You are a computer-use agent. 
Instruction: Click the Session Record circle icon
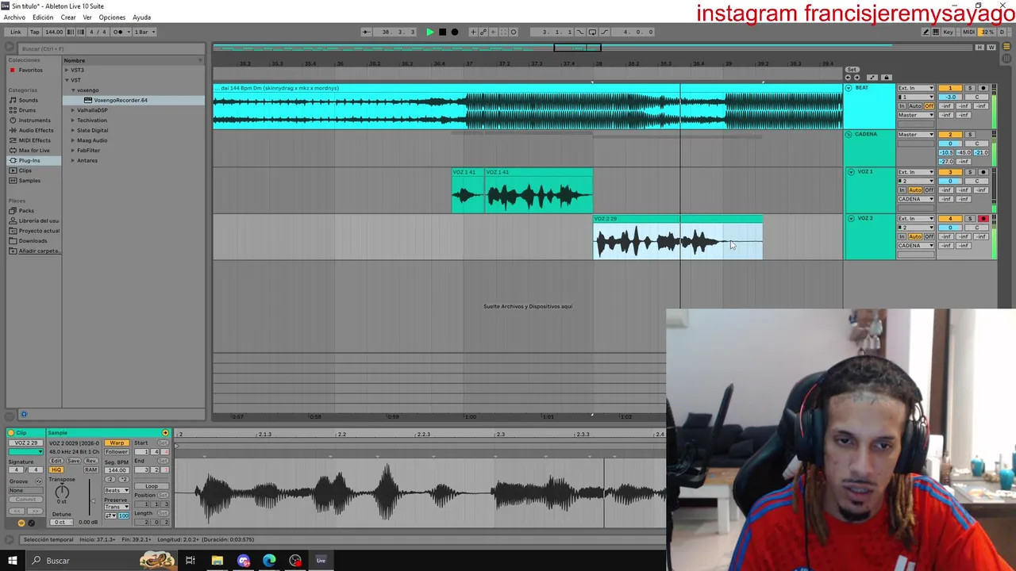[x=514, y=32]
